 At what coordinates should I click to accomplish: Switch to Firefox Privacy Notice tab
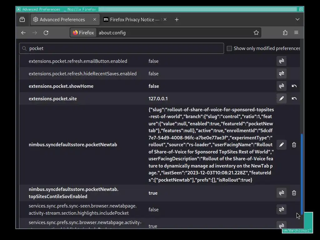tap(135, 20)
